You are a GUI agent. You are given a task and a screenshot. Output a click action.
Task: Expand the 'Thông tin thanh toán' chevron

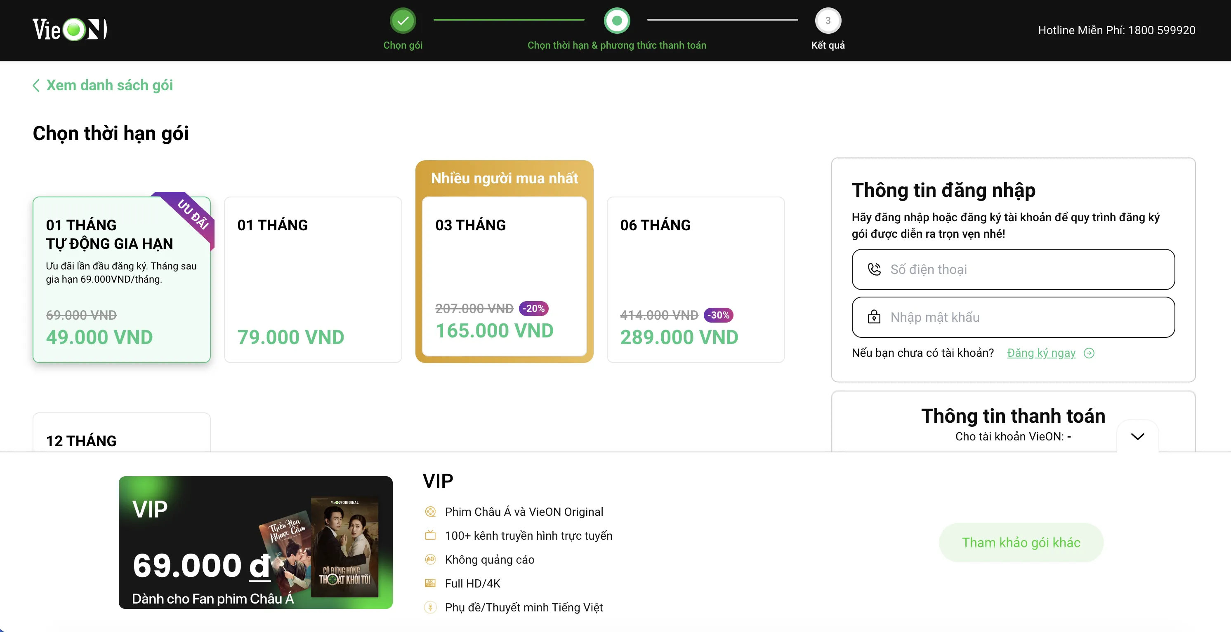coord(1137,436)
